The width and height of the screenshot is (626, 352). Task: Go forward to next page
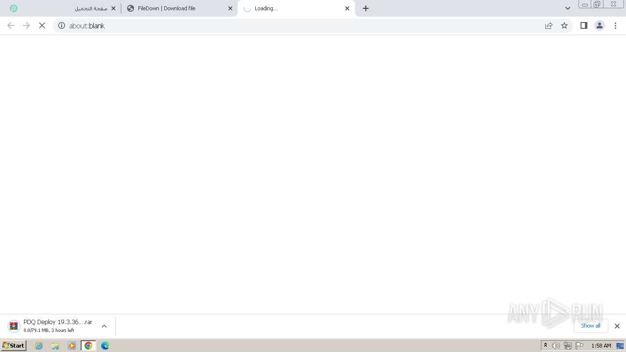(26, 25)
